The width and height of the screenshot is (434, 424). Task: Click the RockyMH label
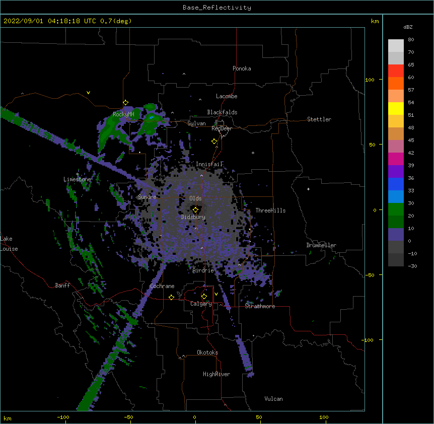123,114
